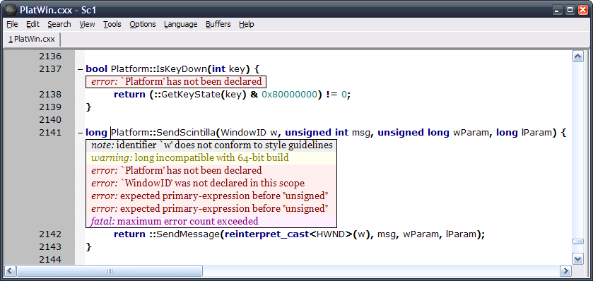Screen dimensions: 593x281
Task: Open the Buffers menu
Action: 218,24
